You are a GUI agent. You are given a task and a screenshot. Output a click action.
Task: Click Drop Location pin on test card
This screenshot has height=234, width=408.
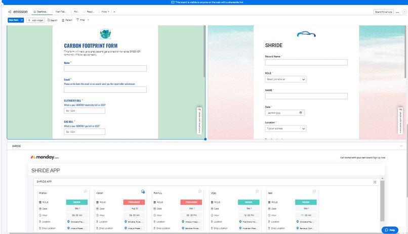(x=298, y=228)
